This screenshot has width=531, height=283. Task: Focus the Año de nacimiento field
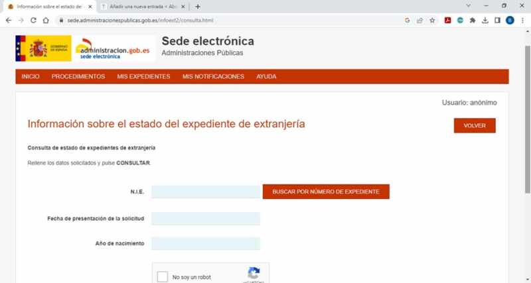point(206,243)
